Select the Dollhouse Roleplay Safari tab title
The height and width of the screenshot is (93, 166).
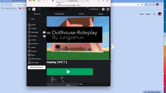tap(68, 5)
